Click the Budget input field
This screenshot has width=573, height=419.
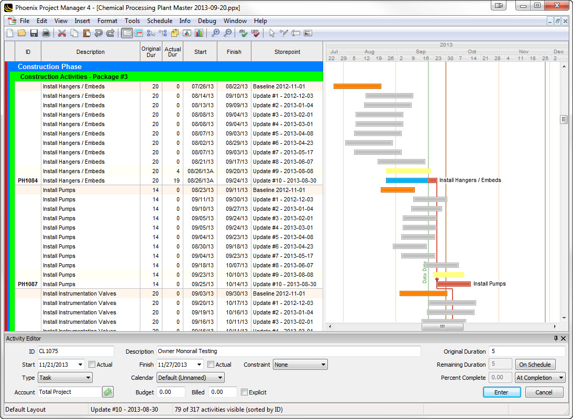click(171, 392)
